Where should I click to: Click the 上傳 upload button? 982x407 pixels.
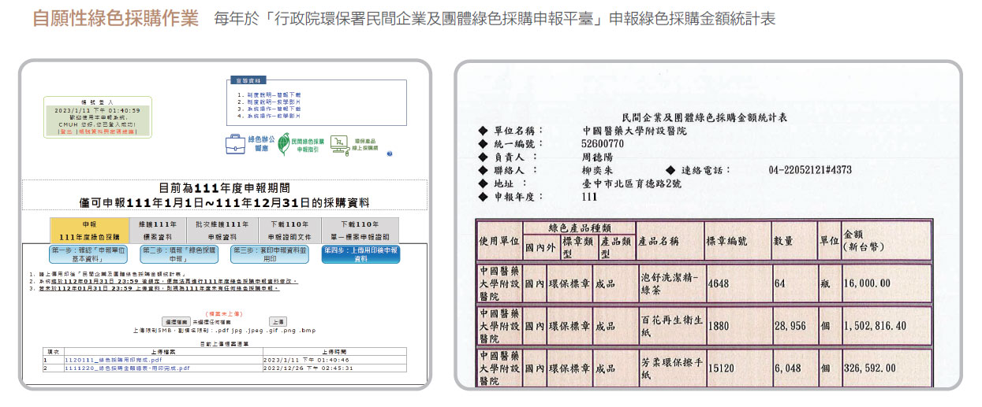tap(278, 322)
